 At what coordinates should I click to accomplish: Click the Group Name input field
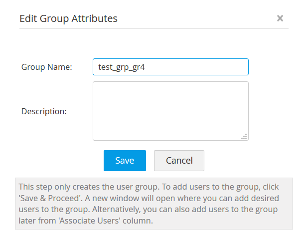click(x=170, y=67)
